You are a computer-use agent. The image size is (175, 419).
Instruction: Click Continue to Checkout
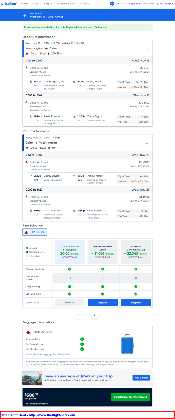pos(130,397)
